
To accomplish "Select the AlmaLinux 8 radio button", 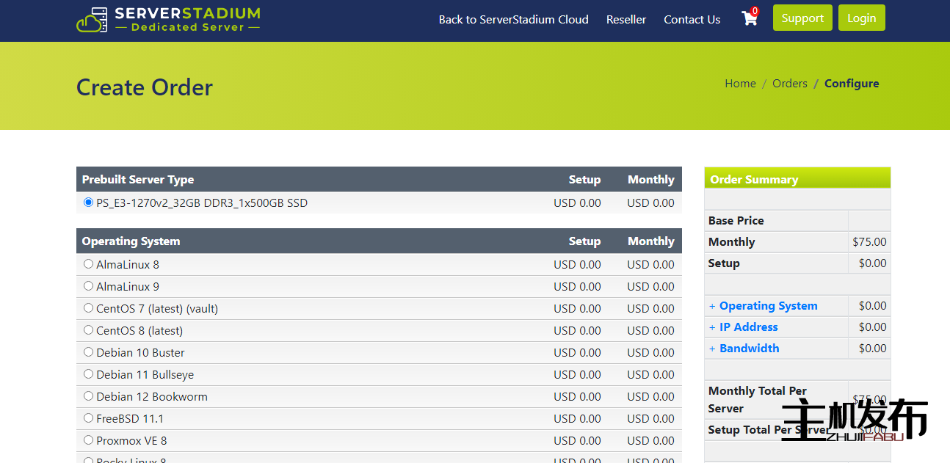I will coord(89,264).
